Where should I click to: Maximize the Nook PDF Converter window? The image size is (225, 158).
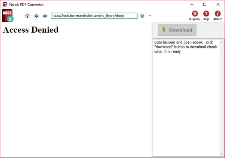coord(204,5)
